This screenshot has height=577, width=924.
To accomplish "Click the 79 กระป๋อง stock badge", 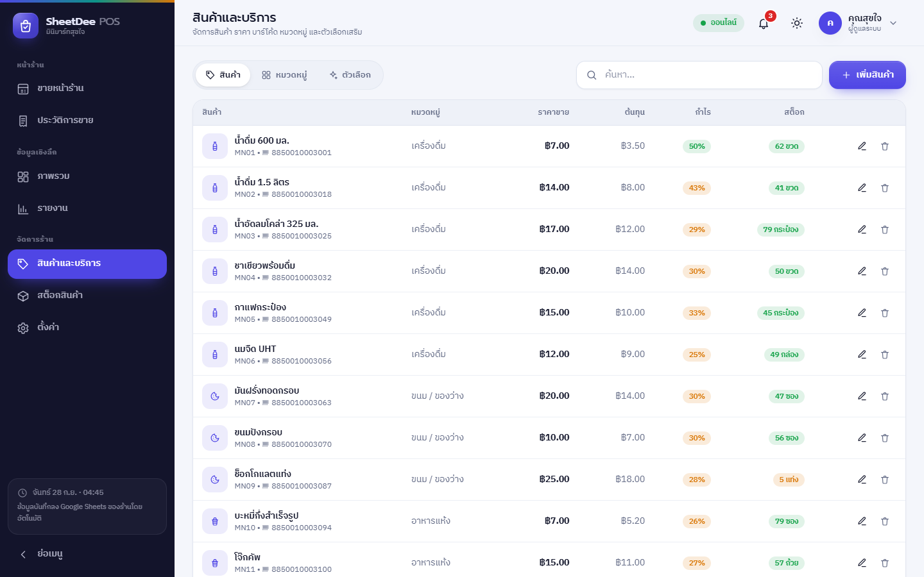I will click(781, 230).
